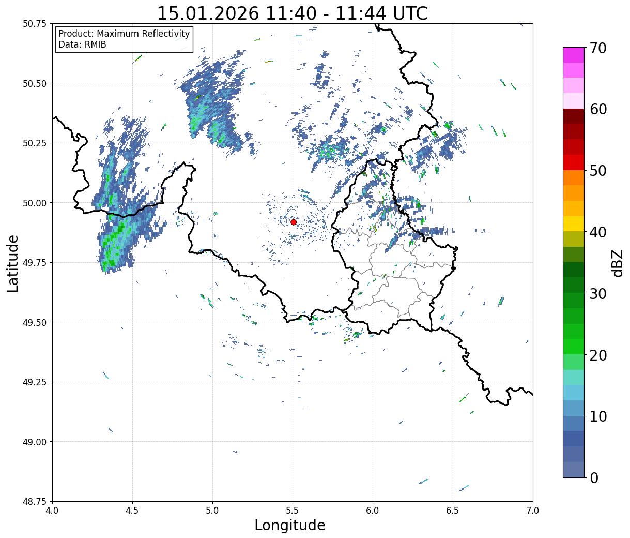The image size is (630, 538).
Task: Pick the orange swatch just below 50 dBZ
Action: (x=574, y=178)
